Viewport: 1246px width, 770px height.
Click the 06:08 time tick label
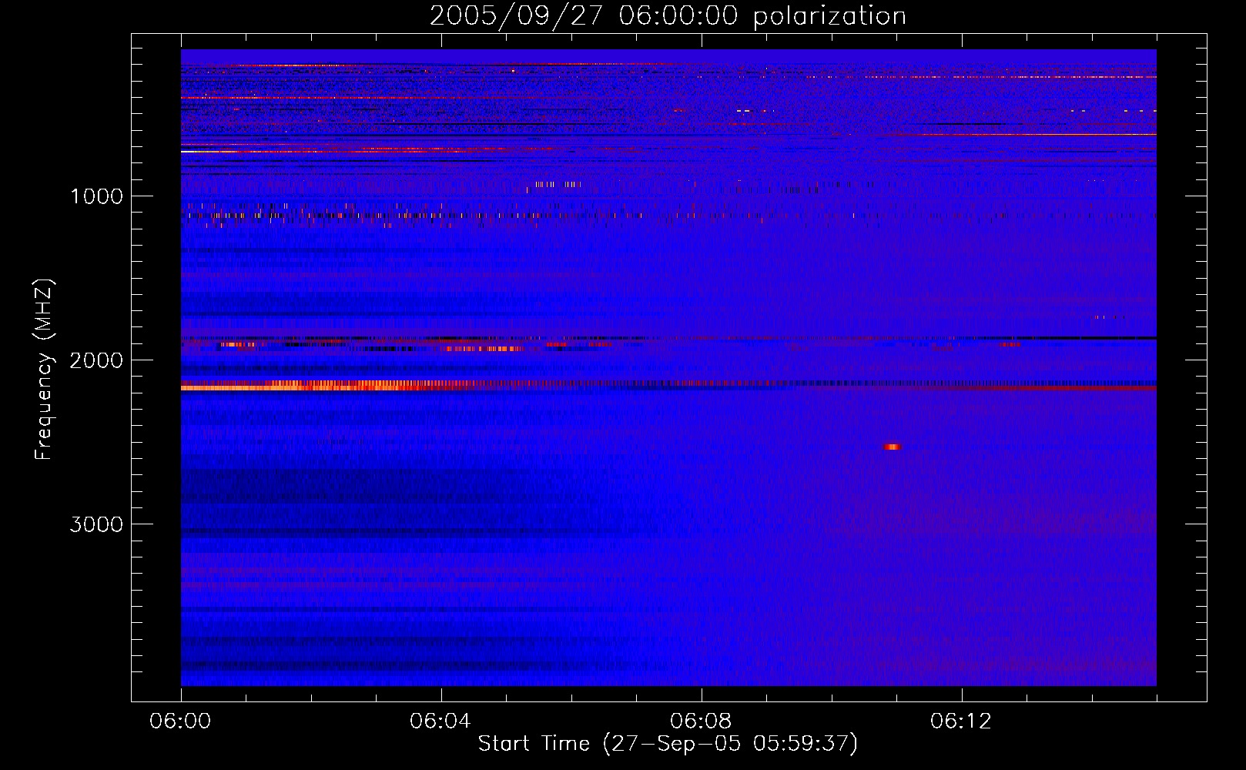(x=701, y=721)
